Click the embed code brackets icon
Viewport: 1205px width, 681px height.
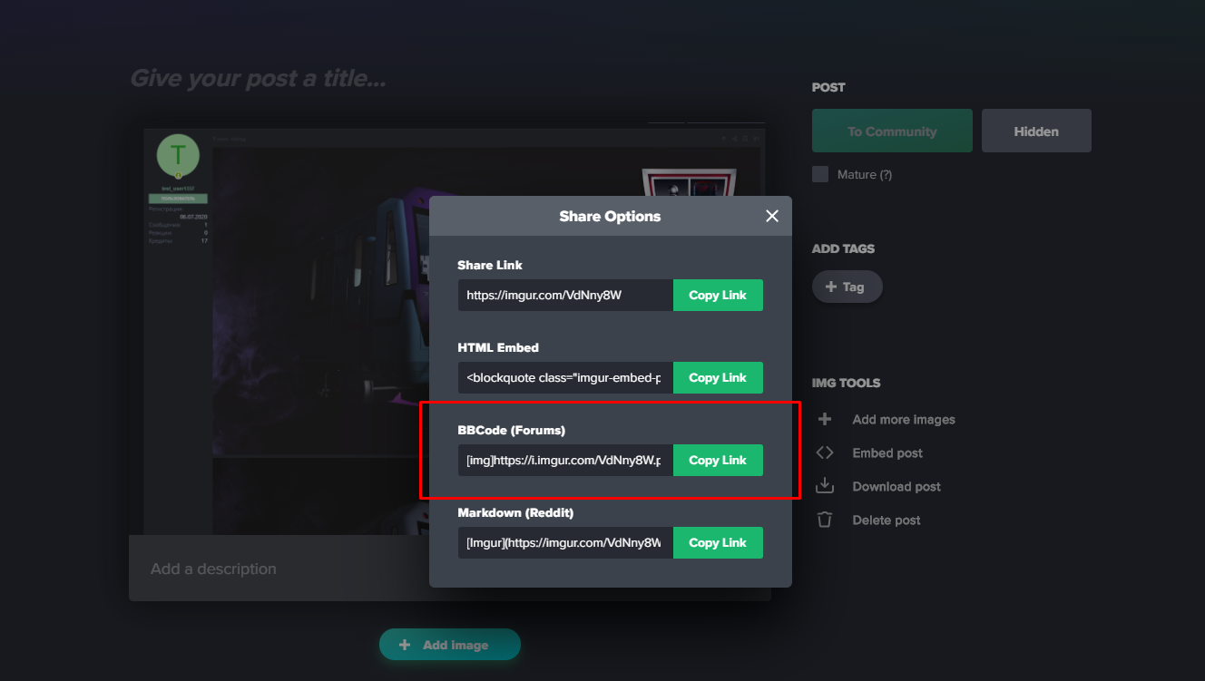[x=825, y=452]
